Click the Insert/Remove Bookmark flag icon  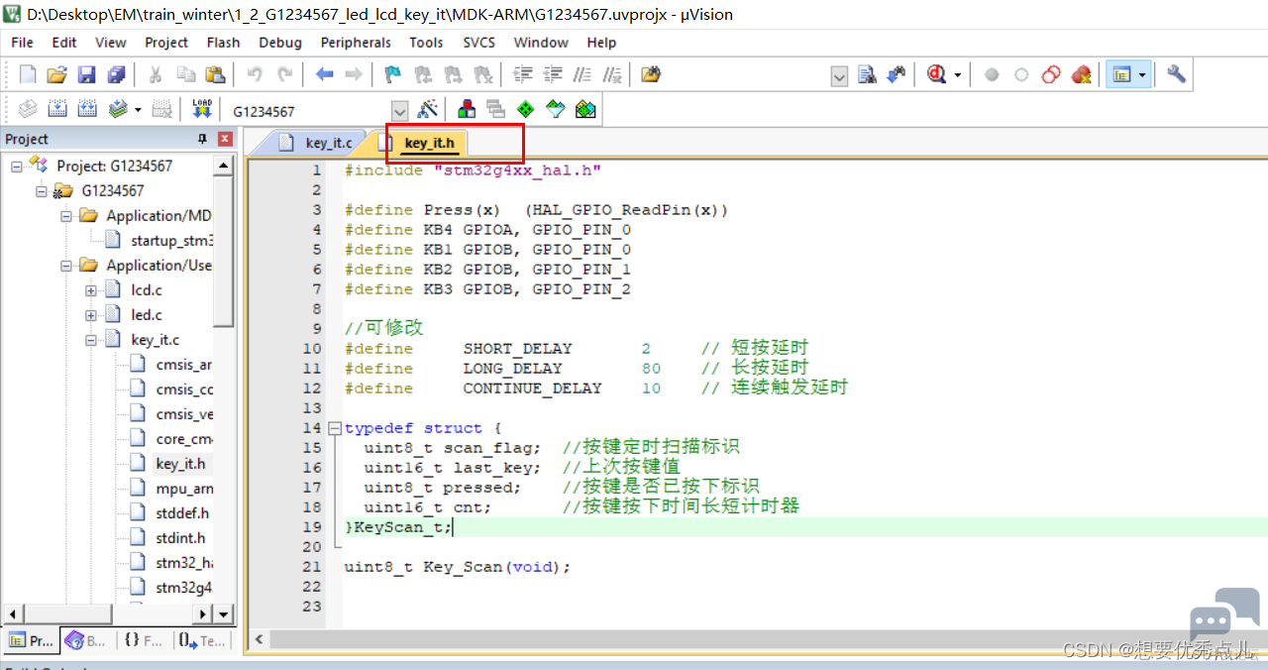point(392,75)
